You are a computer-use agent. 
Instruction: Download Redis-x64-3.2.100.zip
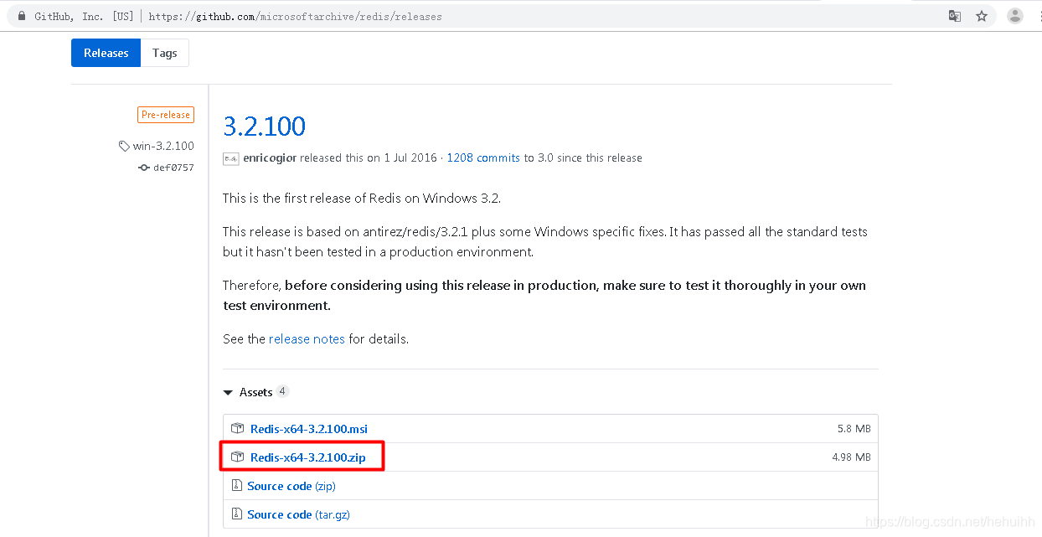(308, 457)
